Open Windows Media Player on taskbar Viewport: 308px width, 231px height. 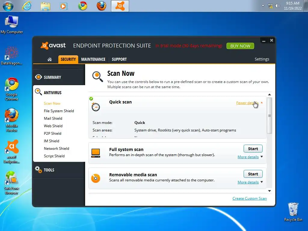pyautogui.click(x=63, y=6)
